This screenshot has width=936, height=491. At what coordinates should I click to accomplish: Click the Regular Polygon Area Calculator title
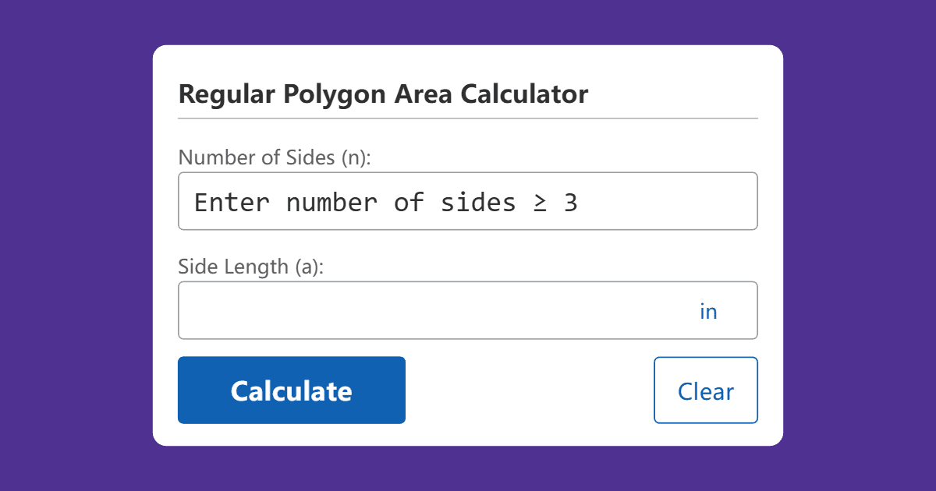coord(383,94)
